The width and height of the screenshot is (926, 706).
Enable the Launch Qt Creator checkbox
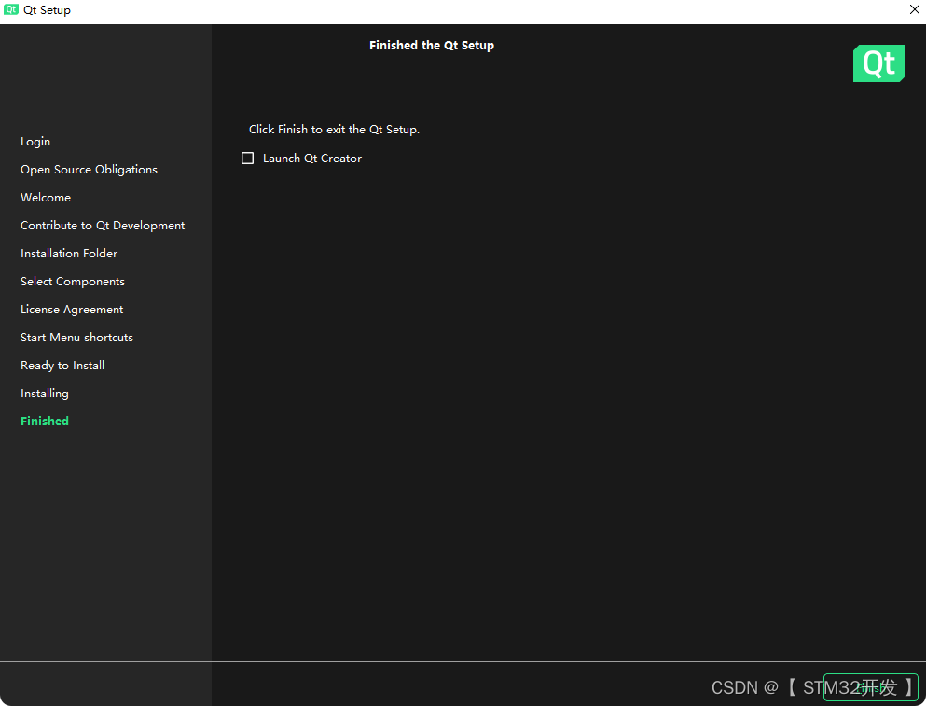coord(247,159)
